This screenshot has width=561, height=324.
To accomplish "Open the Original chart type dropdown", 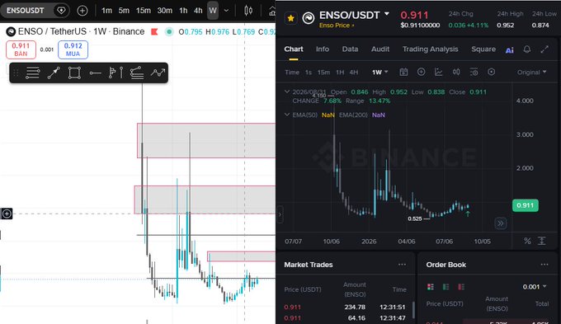I will click(x=531, y=73).
